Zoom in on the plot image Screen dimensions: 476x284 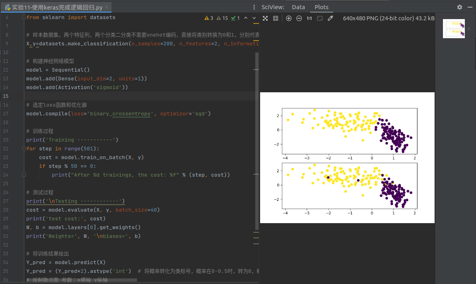289,18
